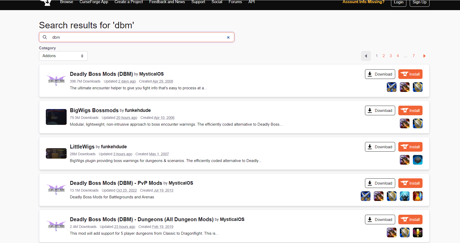Viewport: 460px width, 243px height.
Task: Download BigWigs Bossmods
Action: 380,111
